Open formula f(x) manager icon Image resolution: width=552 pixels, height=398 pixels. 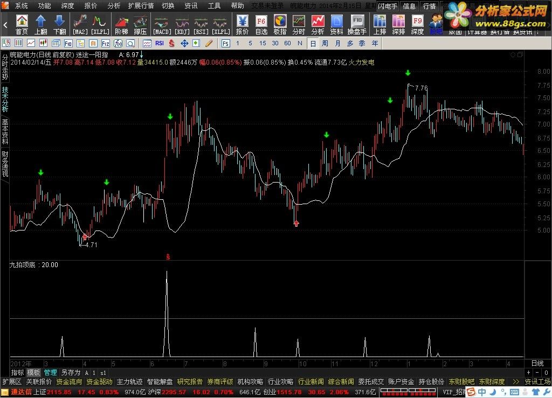118,43
